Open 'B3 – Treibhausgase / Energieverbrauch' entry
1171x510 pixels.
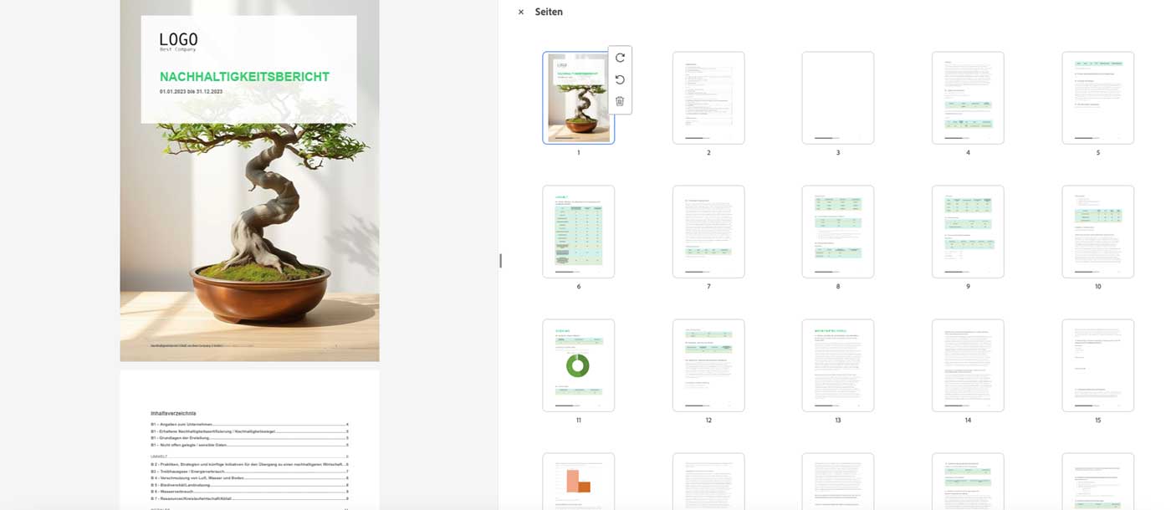pos(249,471)
